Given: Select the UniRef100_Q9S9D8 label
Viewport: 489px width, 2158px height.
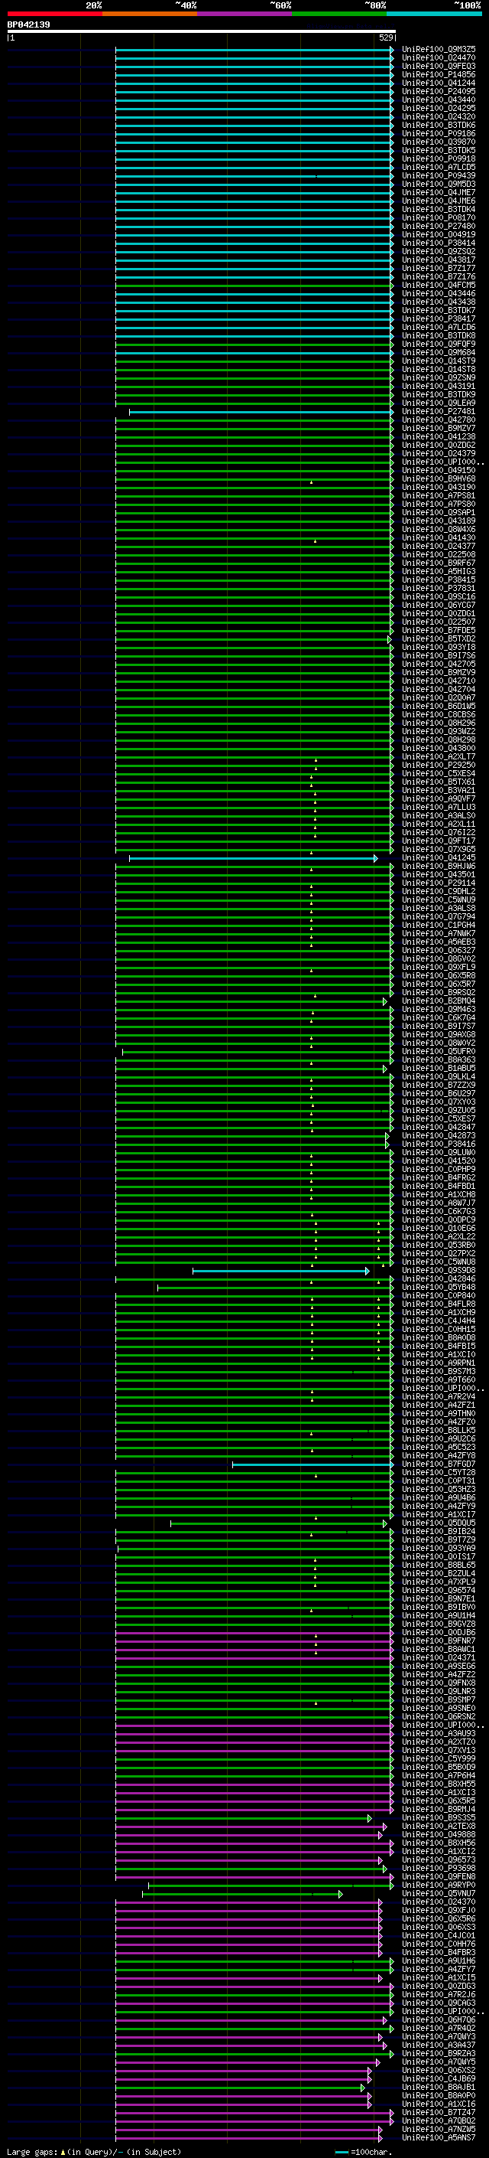Looking at the screenshot, I should click(439, 1271).
